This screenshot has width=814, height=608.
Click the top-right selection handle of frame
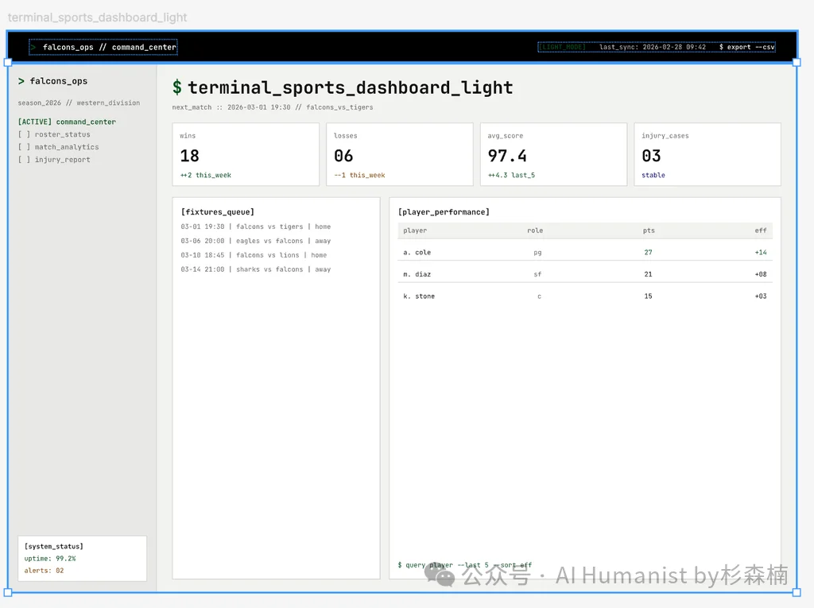(797, 62)
